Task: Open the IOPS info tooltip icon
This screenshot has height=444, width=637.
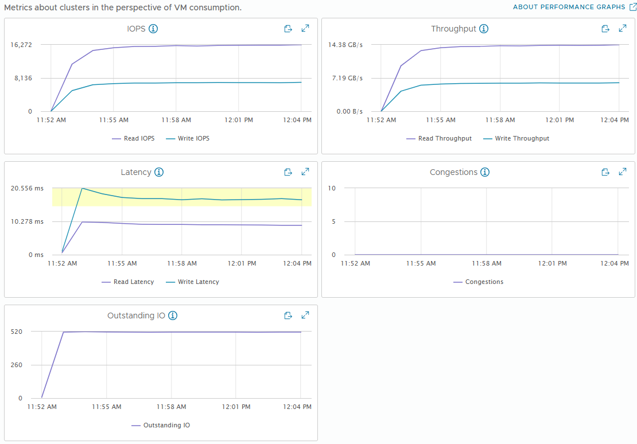Action: click(153, 29)
